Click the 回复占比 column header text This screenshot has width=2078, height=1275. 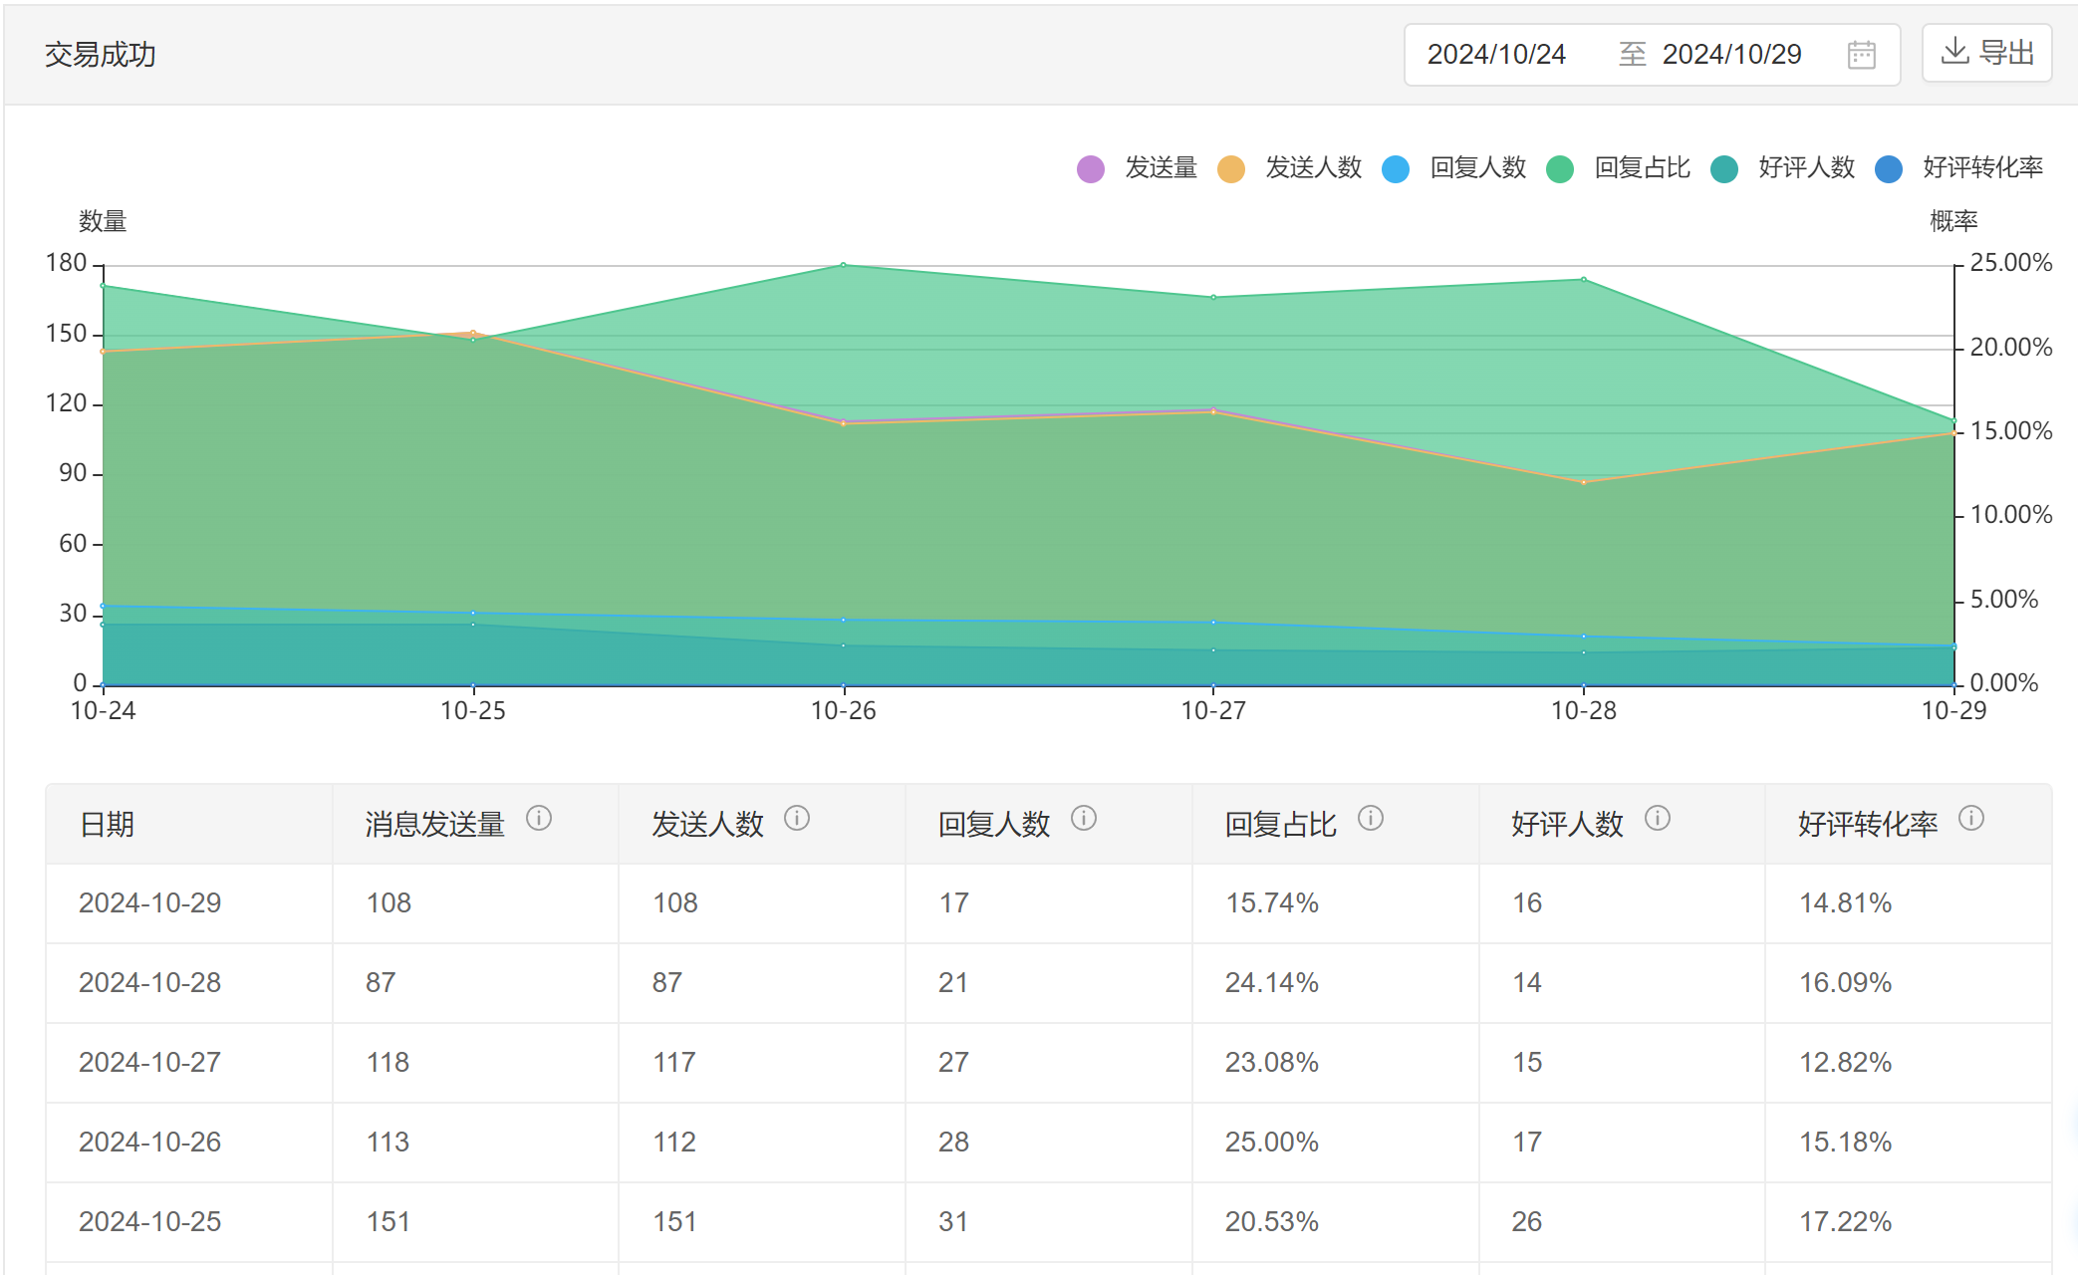click(x=1280, y=824)
